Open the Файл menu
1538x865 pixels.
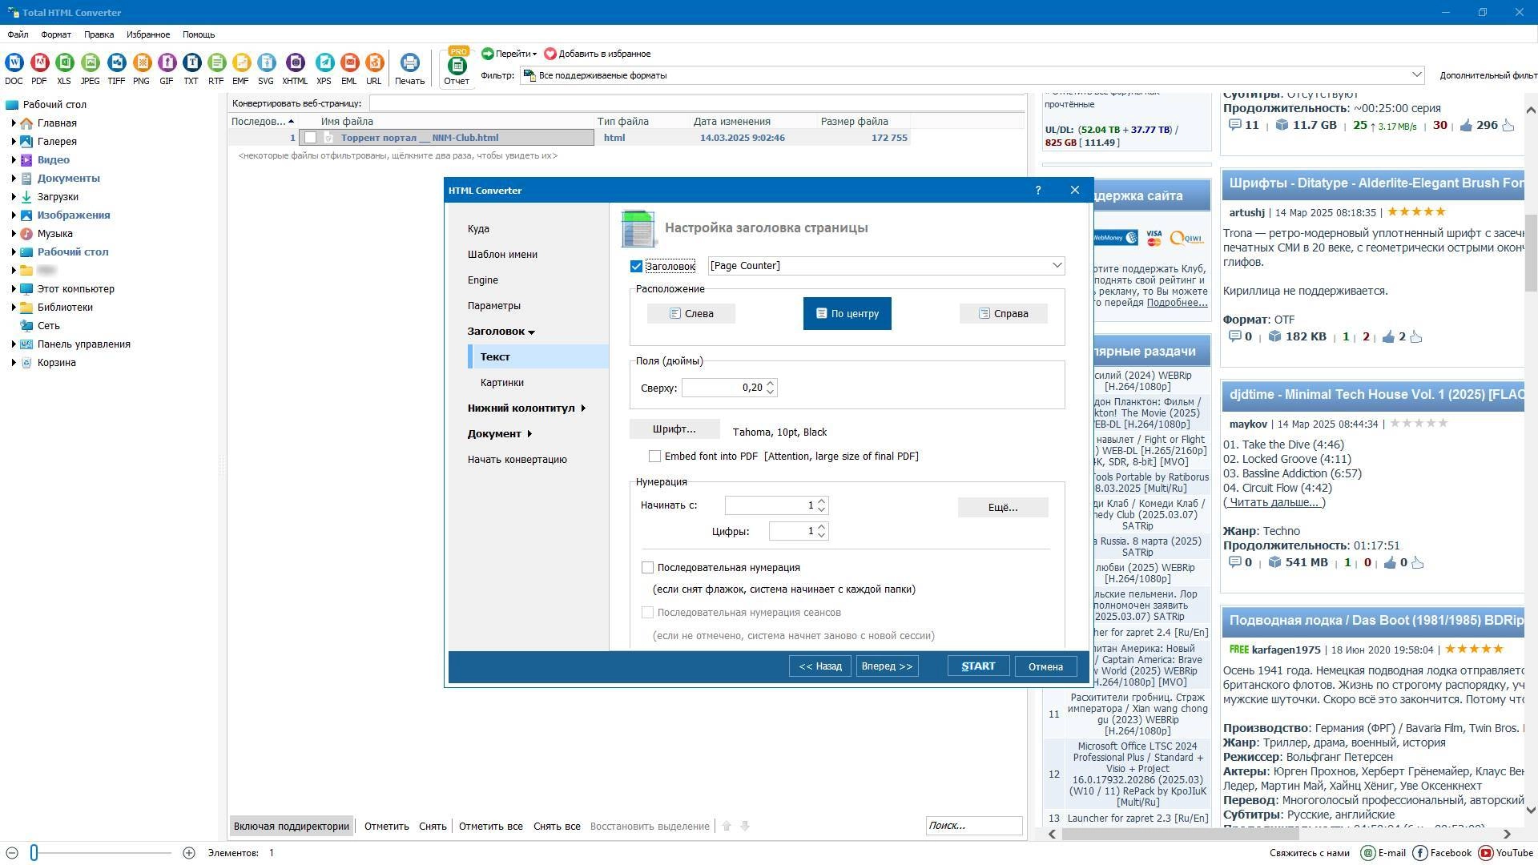pyautogui.click(x=18, y=34)
